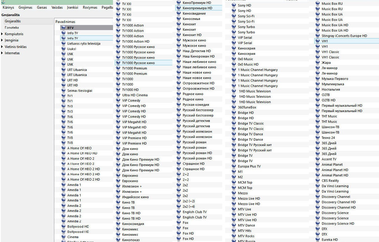Open the Įrankiai menu
Screen dimensions: 379x242
click(x=73, y=7)
